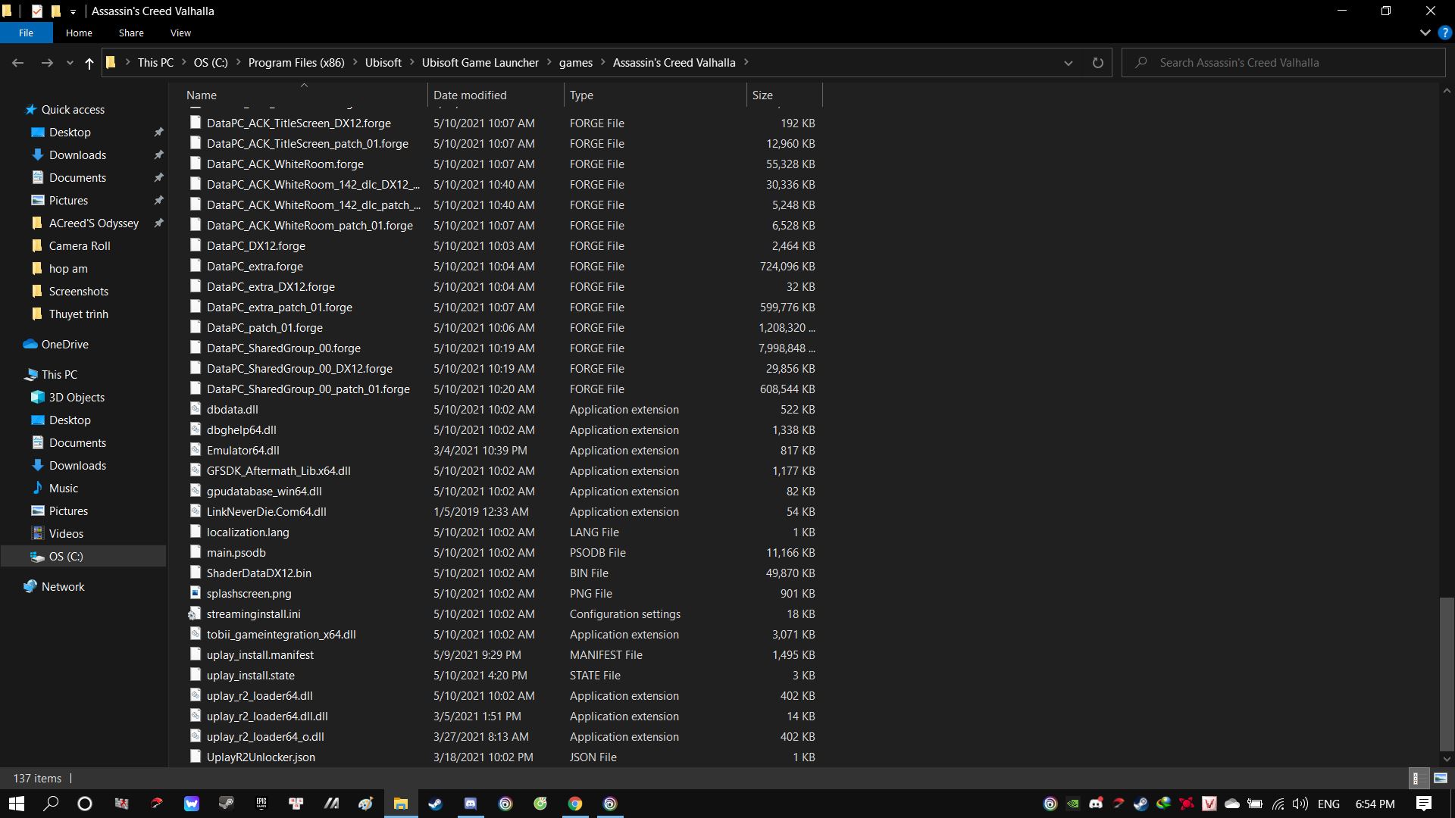Screen dimensions: 1455x818
Task: Open address bar history dropdown
Action: pos(1068,63)
